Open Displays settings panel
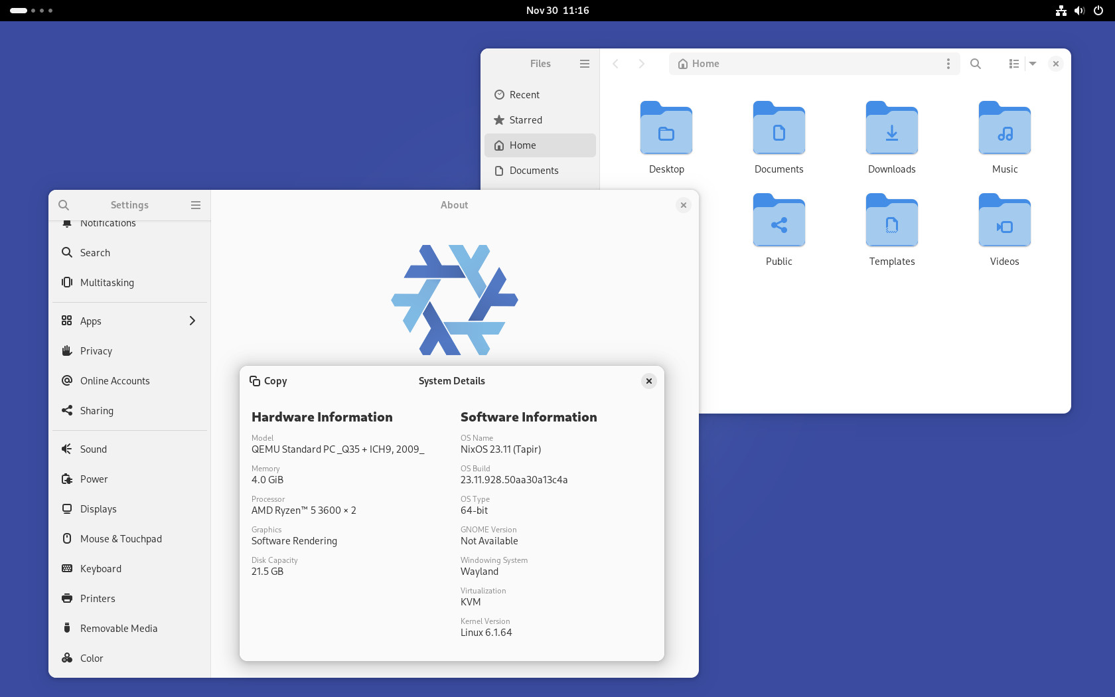Image resolution: width=1115 pixels, height=697 pixels. click(x=129, y=509)
